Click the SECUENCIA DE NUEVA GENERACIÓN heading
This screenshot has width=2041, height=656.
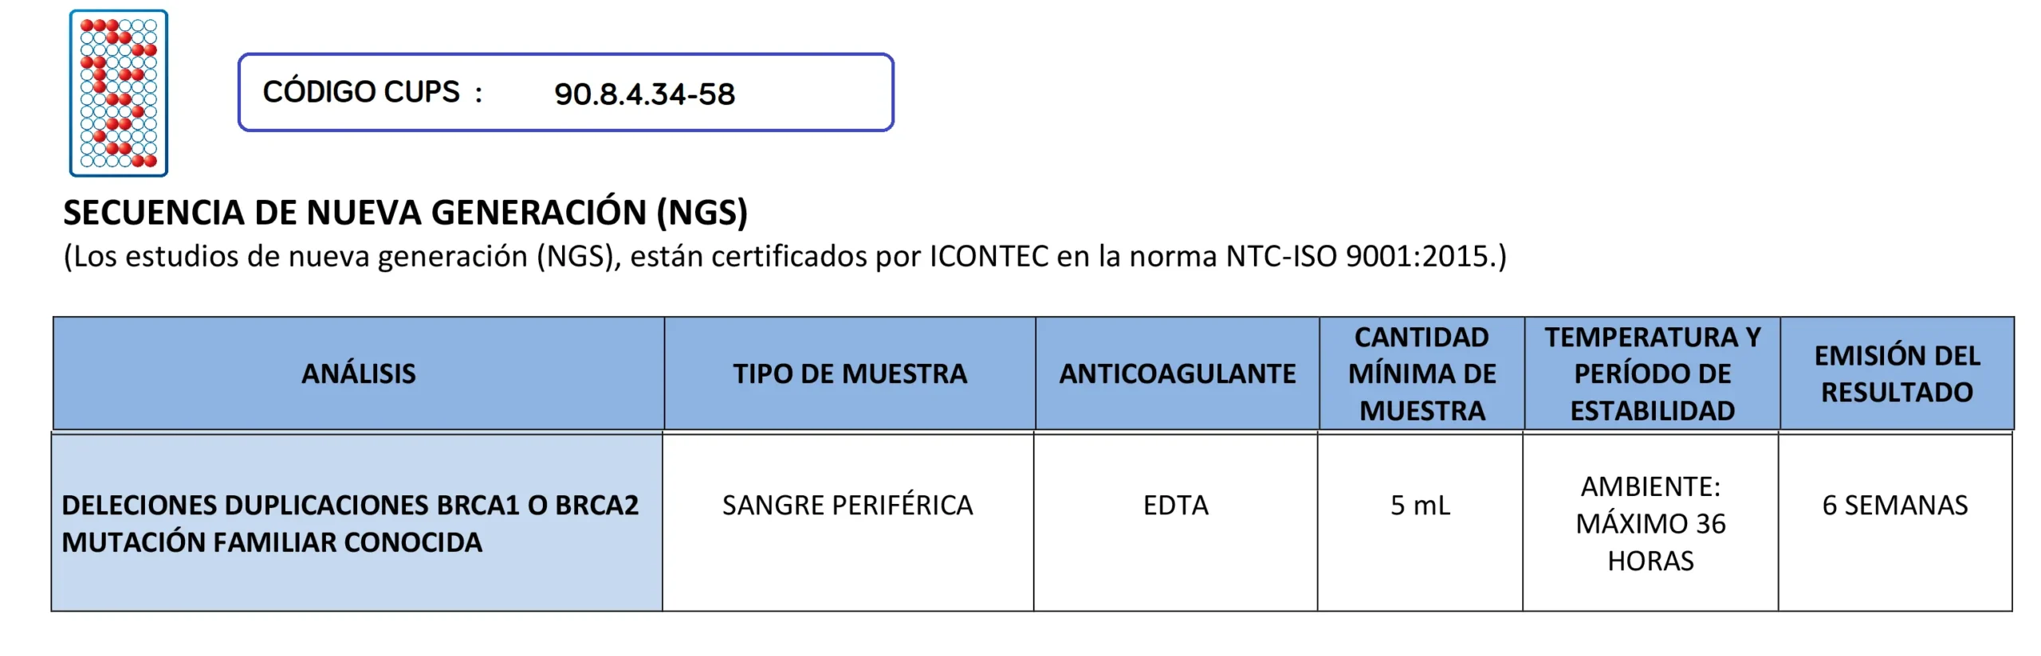(405, 213)
